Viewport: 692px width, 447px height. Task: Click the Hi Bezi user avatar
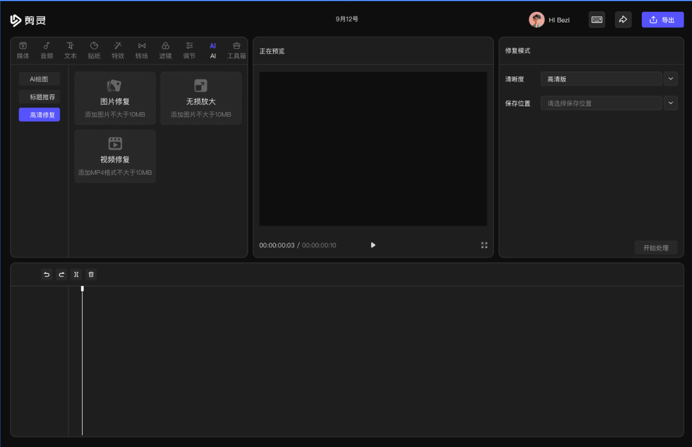point(537,19)
